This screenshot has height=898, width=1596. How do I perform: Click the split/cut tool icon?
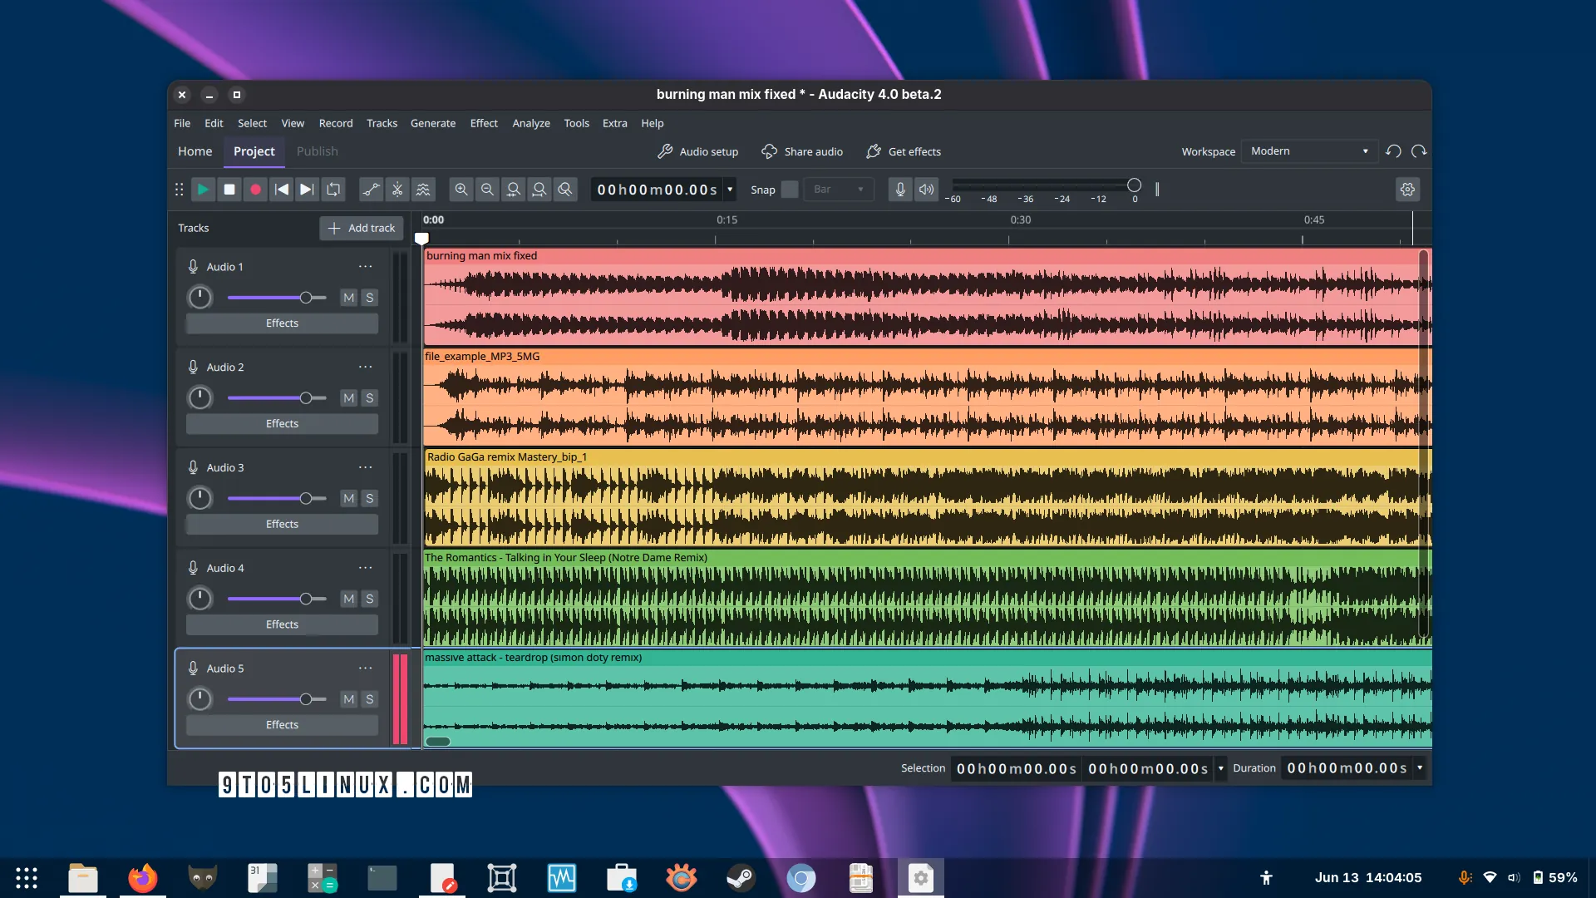tap(397, 190)
